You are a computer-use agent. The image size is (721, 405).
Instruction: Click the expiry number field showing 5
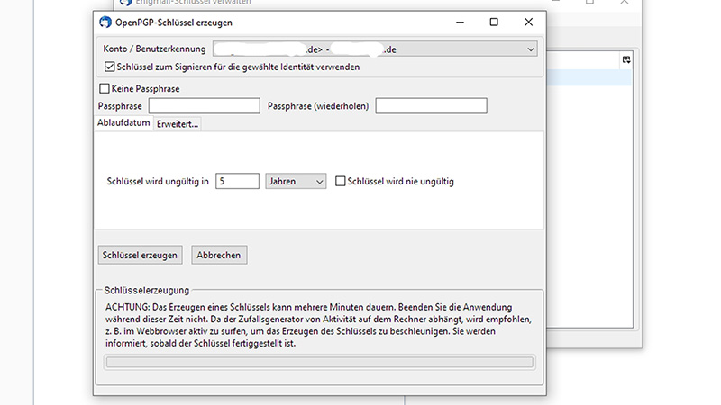(237, 182)
